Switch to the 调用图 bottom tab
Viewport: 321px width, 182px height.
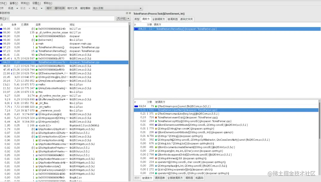coord(189,178)
